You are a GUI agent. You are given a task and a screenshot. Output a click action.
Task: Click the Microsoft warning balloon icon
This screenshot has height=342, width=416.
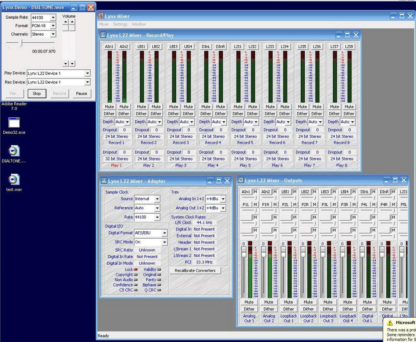coord(390,322)
